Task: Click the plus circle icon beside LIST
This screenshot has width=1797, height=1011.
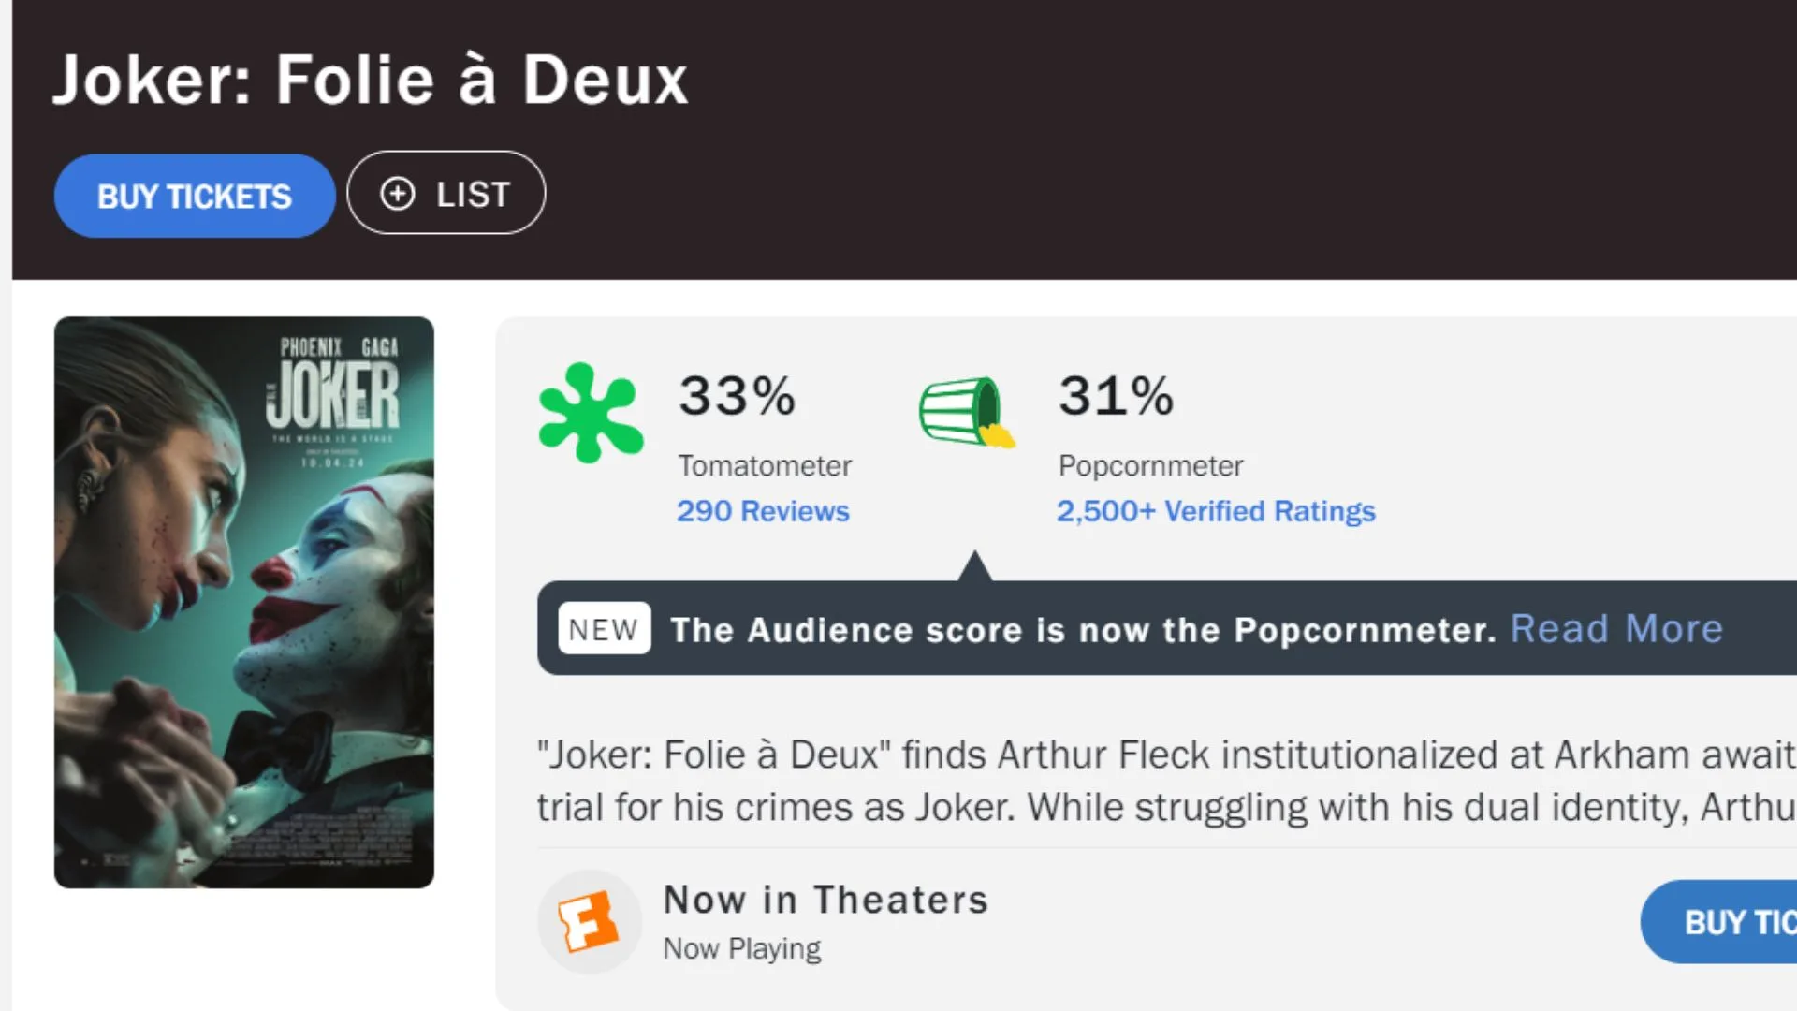Action: coord(397,194)
